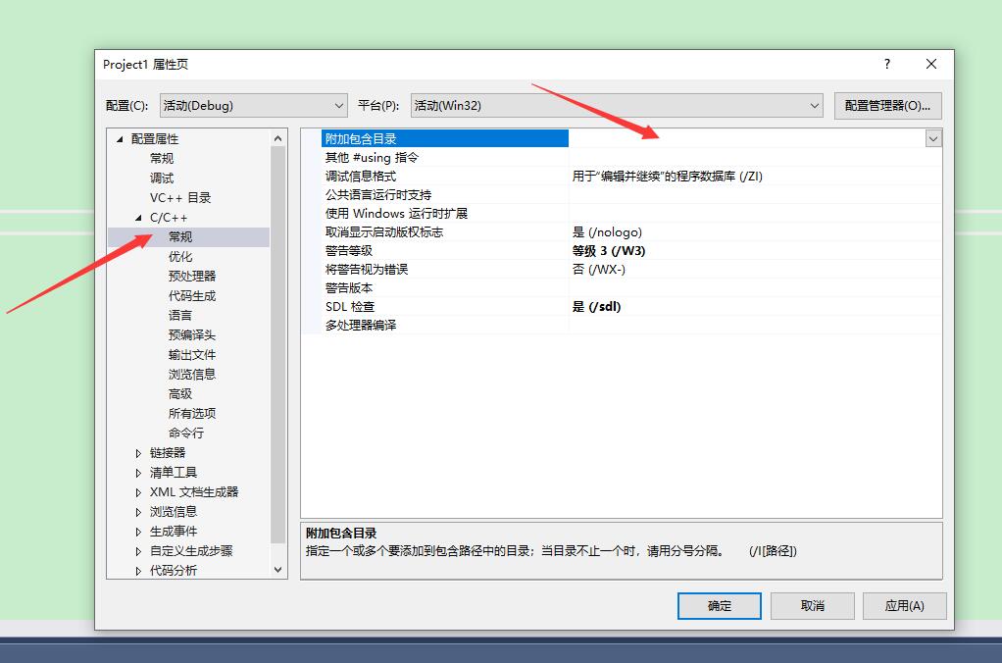Click the help question mark icon
The image size is (1002, 663).
click(885, 64)
